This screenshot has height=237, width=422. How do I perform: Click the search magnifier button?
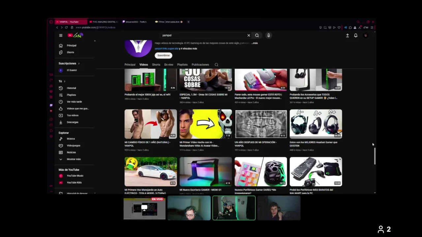pyautogui.click(x=257, y=35)
